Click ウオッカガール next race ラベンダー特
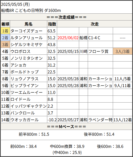This screenshot has width=133, height=157. pyautogui.click(x=100, y=120)
